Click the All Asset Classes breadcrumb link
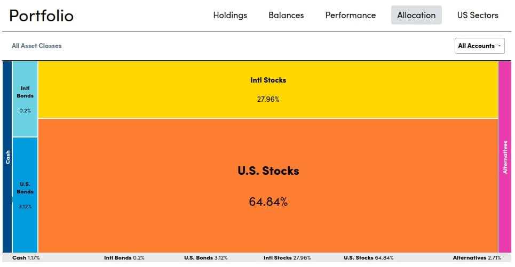 [36, 46]
